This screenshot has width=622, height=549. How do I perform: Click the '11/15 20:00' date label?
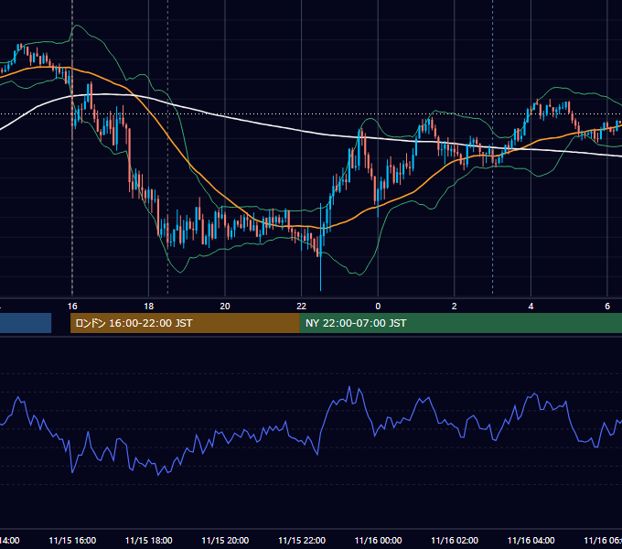pos(225,540)
